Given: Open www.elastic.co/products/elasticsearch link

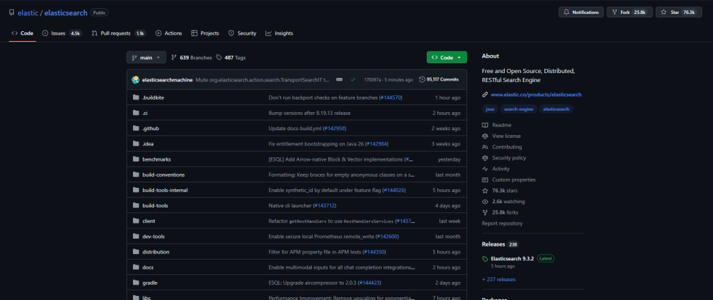Looking at the screenshot, I should coord(536,95).
